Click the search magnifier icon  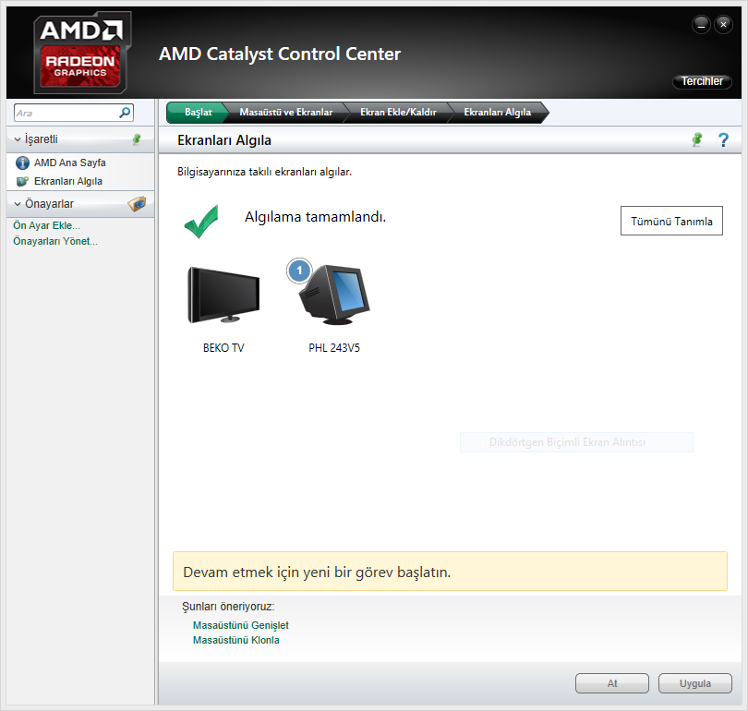click(125, 113)
